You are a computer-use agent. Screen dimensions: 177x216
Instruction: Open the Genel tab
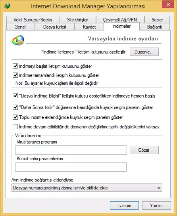tap(20, 27)
